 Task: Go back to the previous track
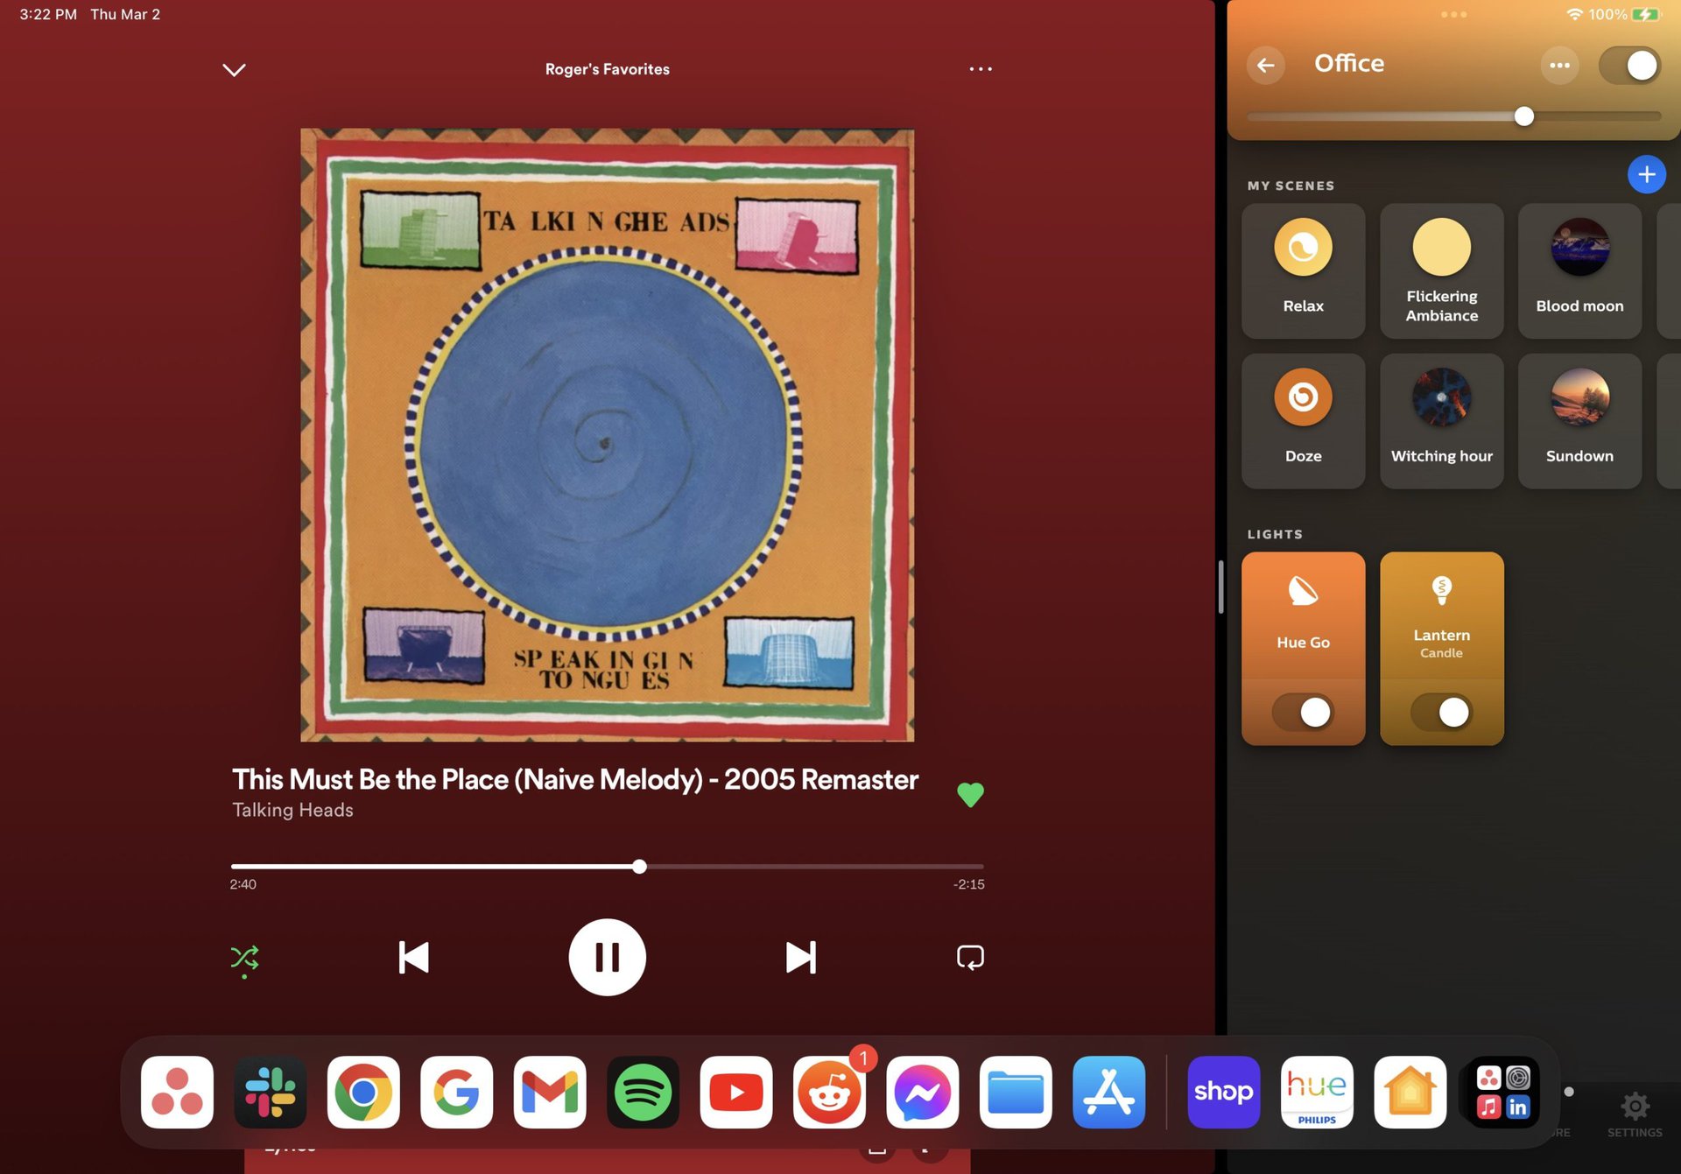coord(413,957)
